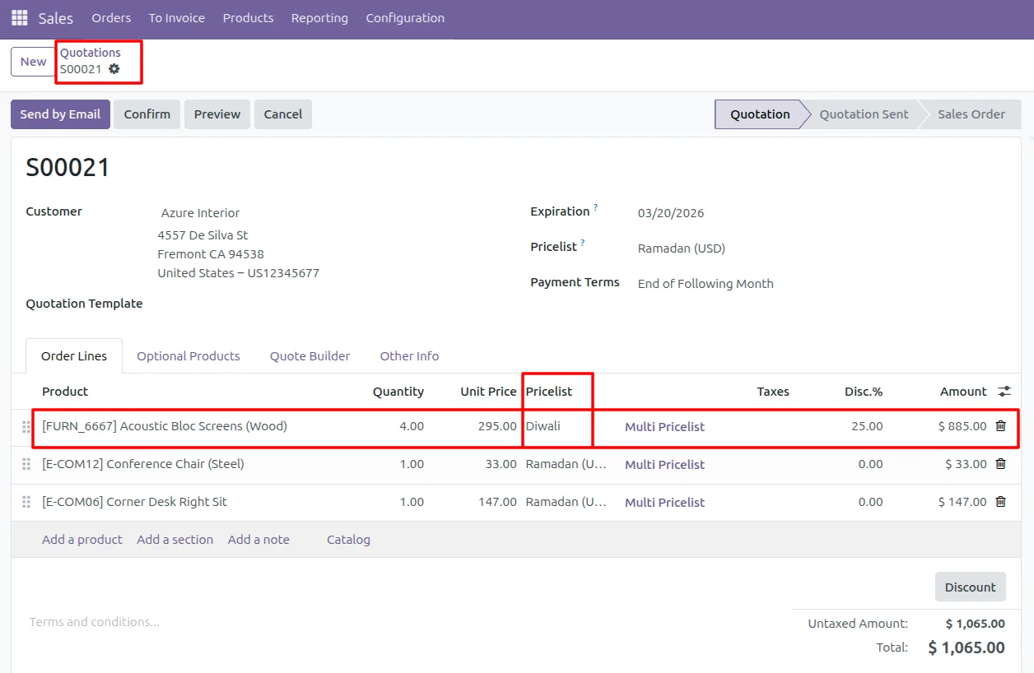Edit the quantity 4.00 cell
The height and width of the screenshot is (673, 1034).
[412, 426]
